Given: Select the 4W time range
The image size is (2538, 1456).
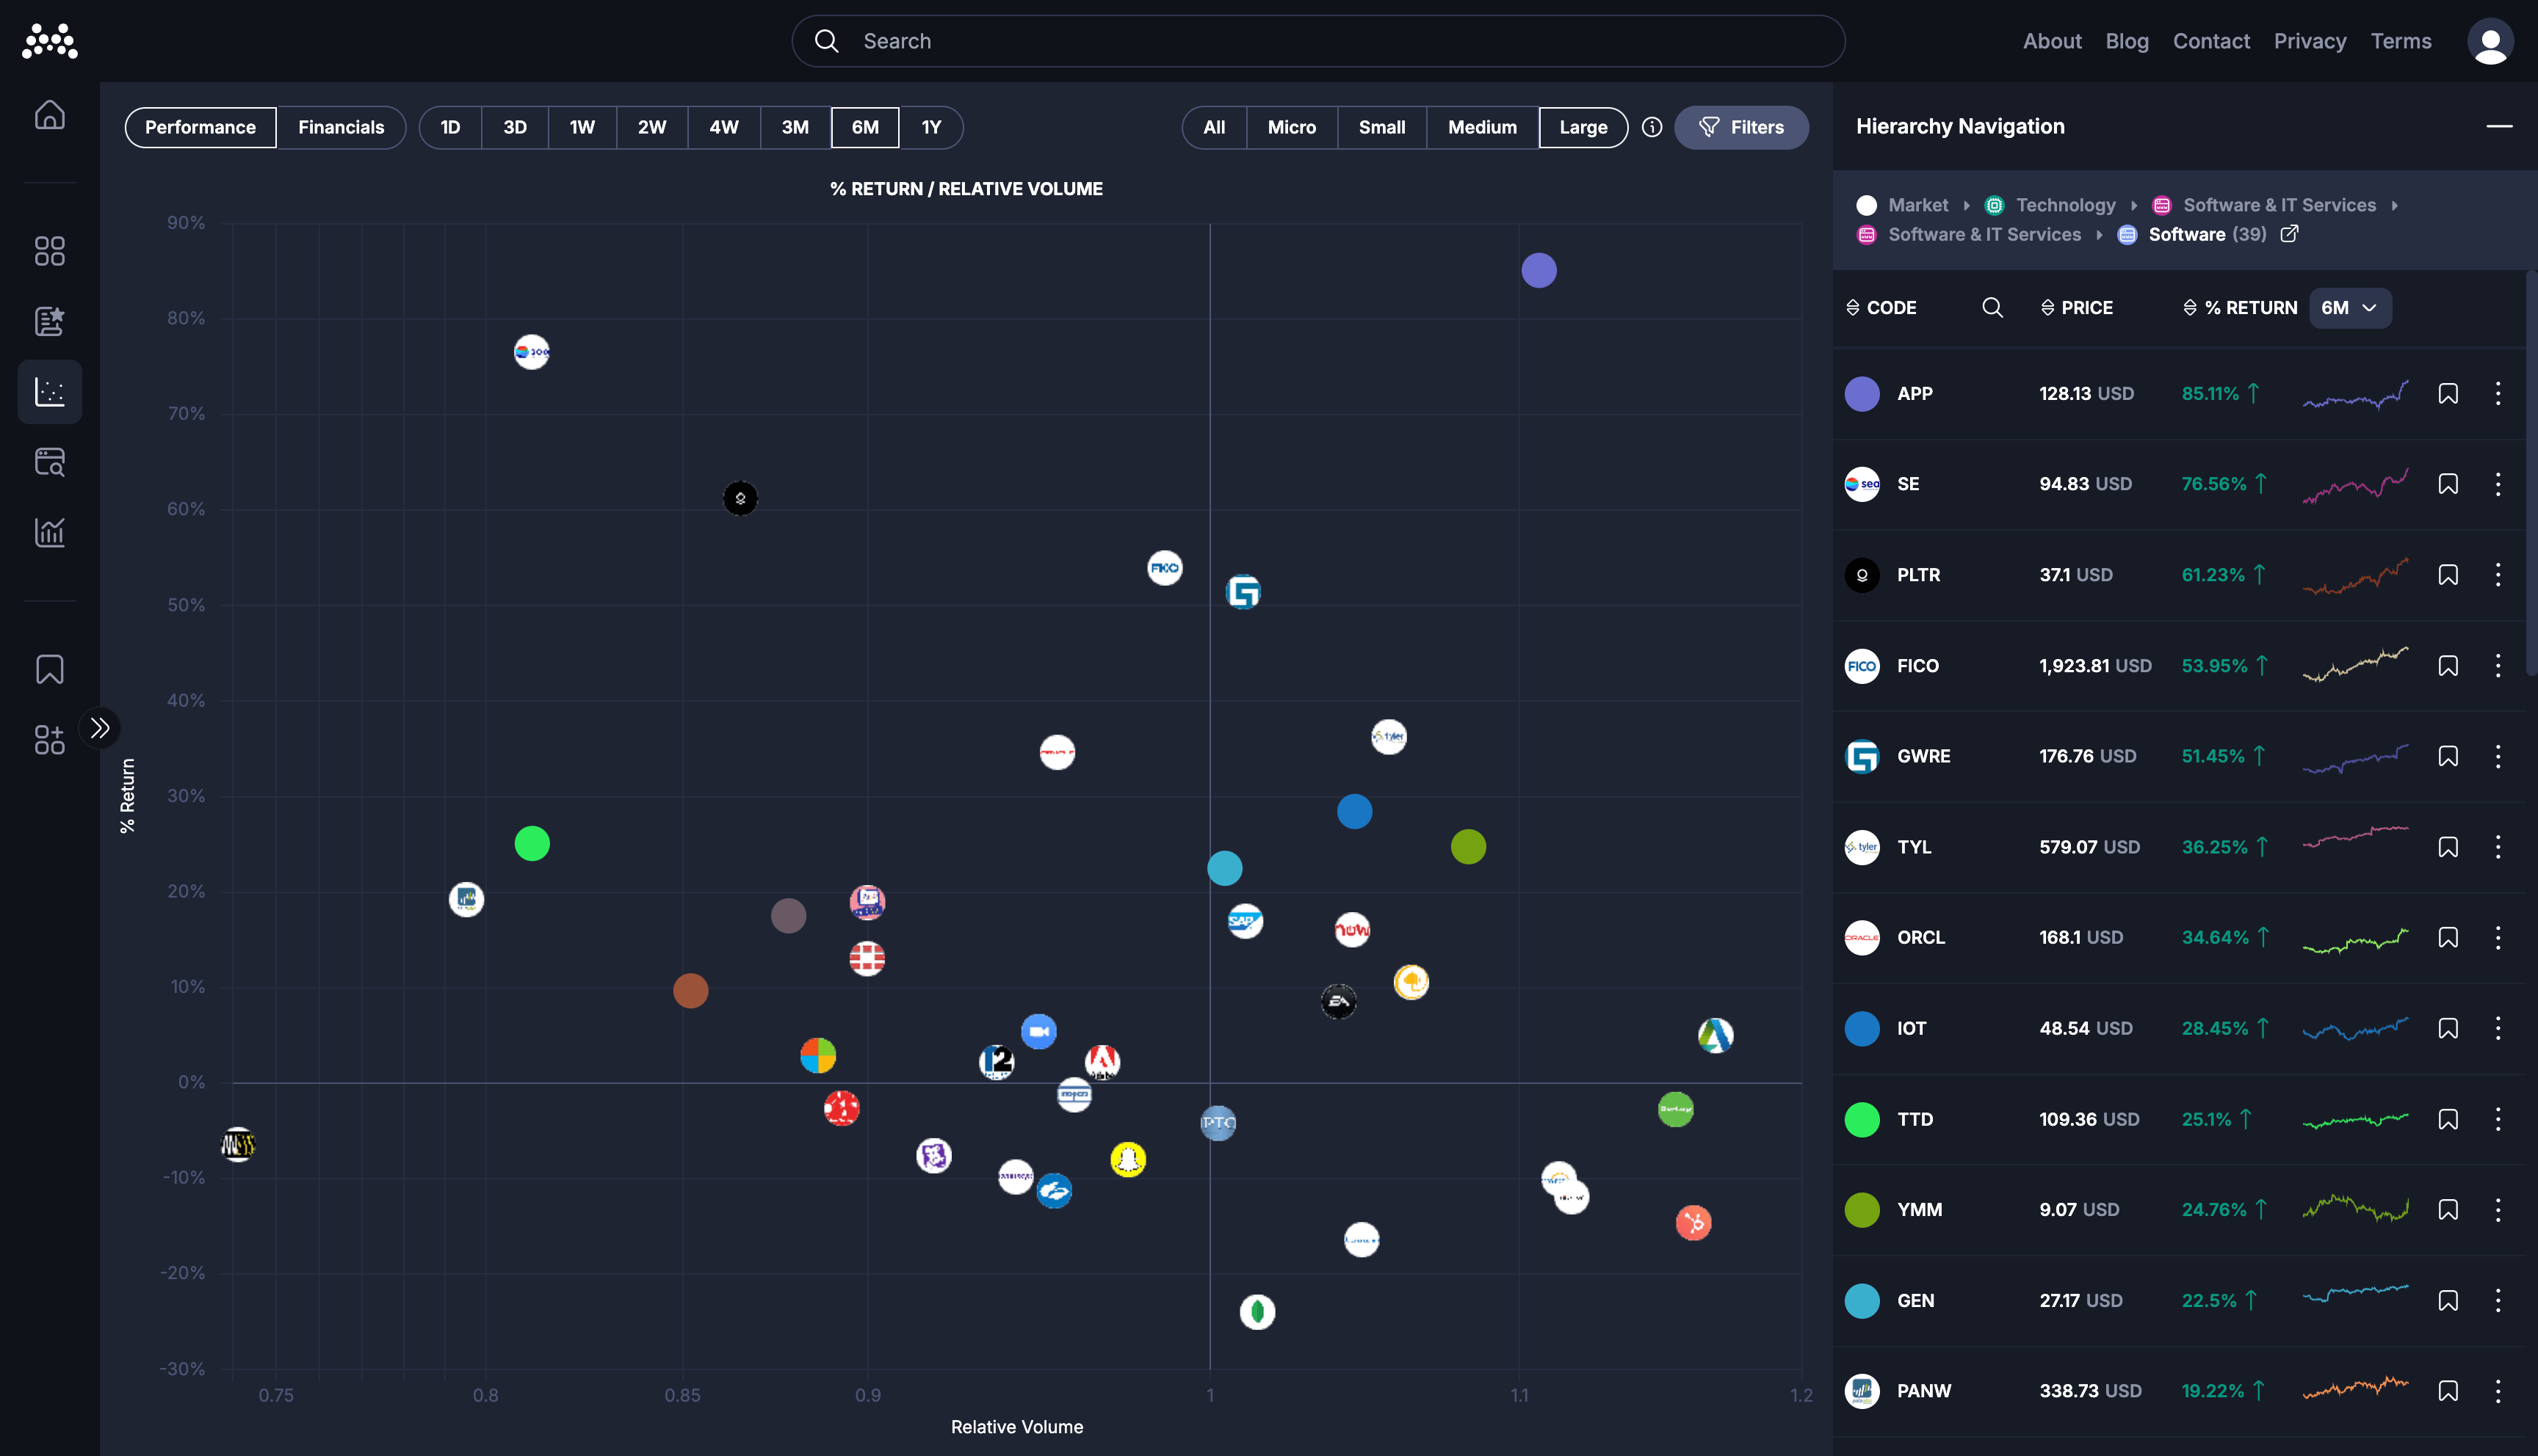Looking at the screenshot, I should coord(723,127).
